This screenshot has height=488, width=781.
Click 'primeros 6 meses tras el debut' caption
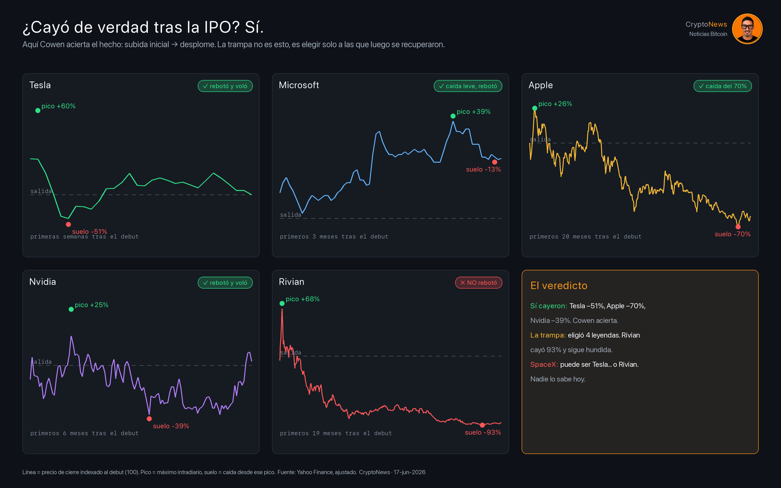click(84, 433)
